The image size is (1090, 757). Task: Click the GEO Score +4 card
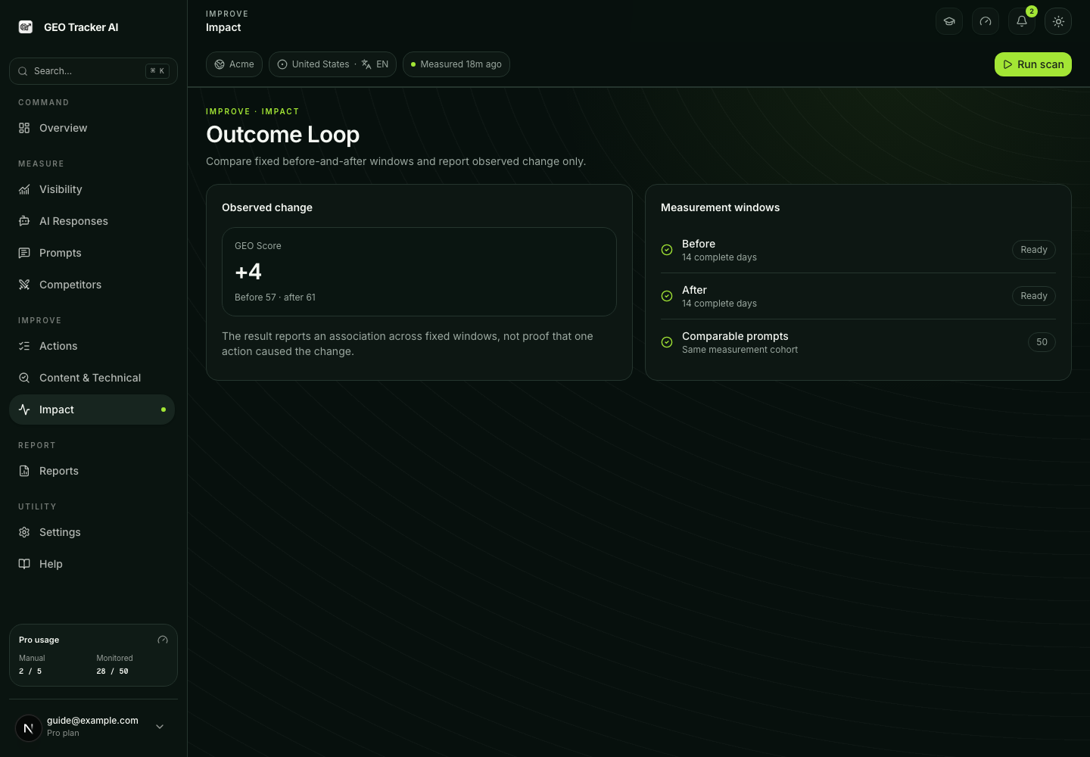tap(419, 272)
